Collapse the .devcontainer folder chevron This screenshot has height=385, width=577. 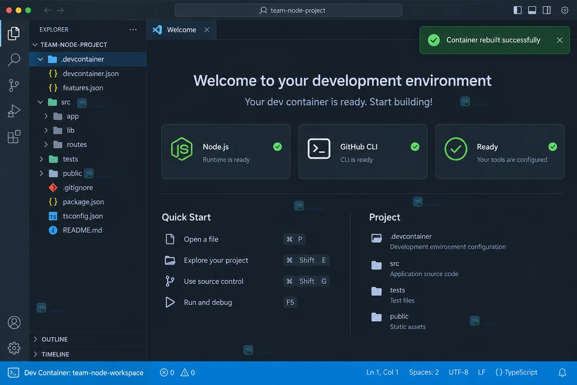pos(41,59)
